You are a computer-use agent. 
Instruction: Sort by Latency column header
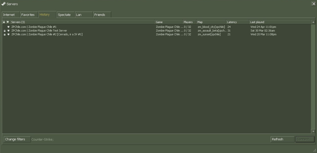pos(238,22)
